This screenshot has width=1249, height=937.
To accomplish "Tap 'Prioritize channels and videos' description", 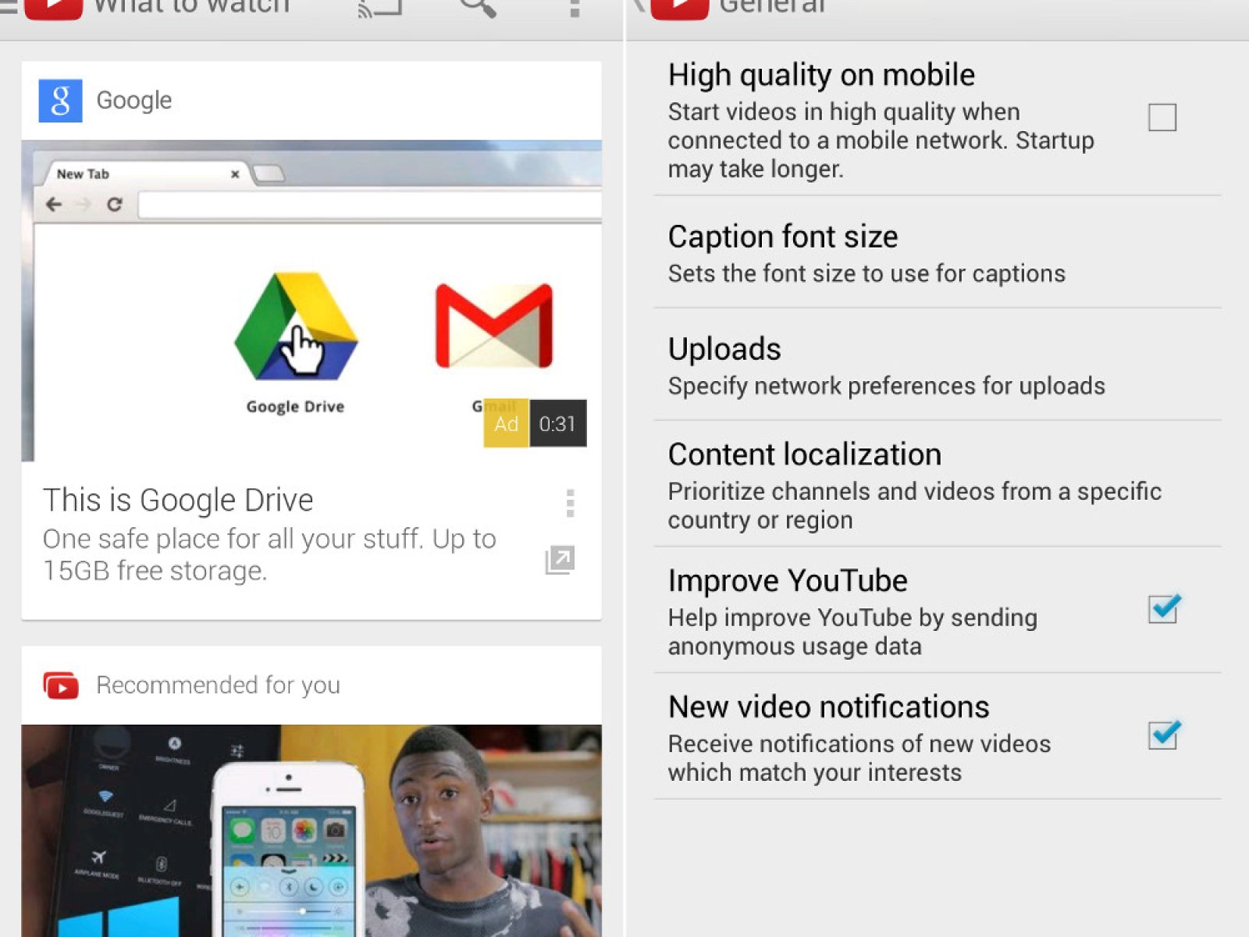I will tap(915, 506).
